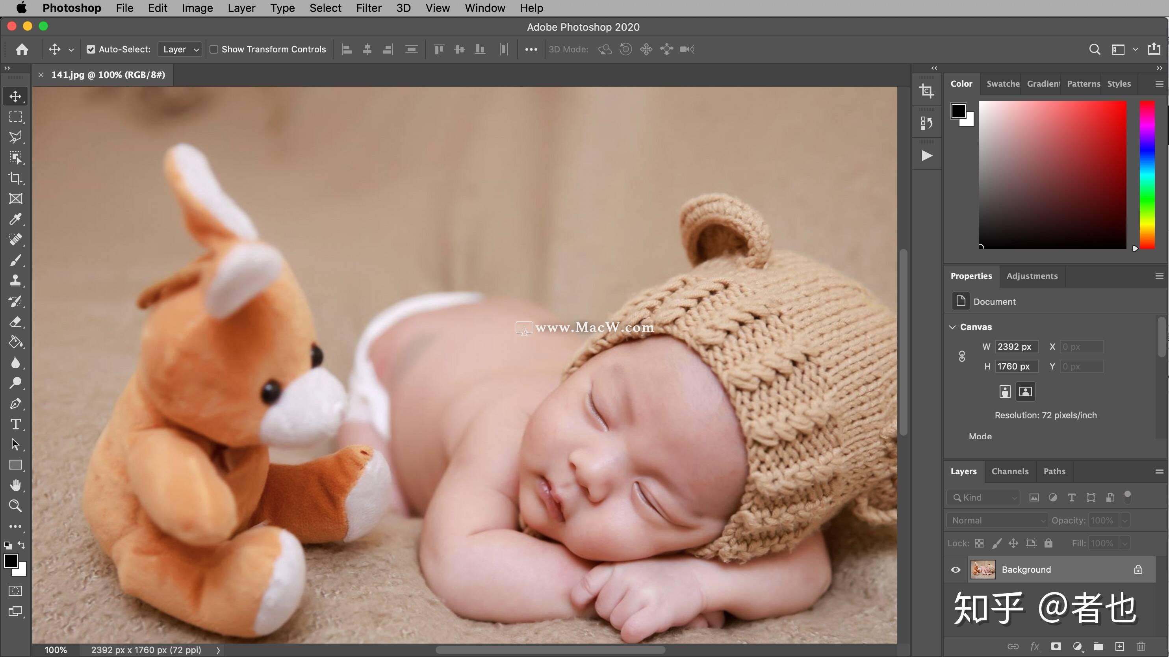Create new layer icon
The width and height of the screenshot is (1169, 657).
[1119, 646]
